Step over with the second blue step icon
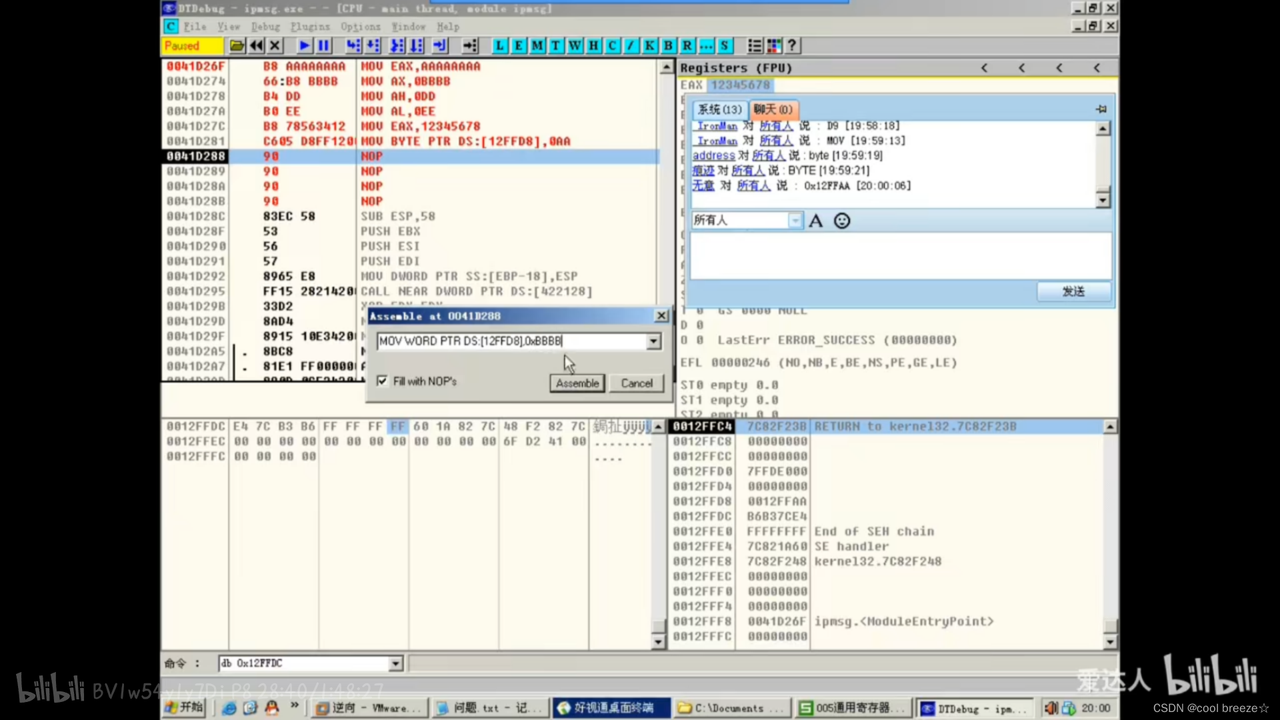 coord(373,45)
